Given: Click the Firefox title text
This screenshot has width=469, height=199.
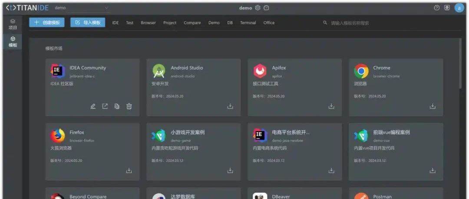Looking at the screenshot, I should tap(77, 132).
